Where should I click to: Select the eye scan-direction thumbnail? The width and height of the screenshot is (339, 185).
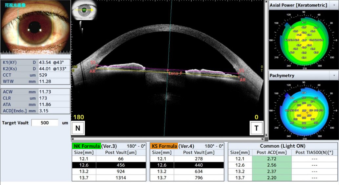pyautogui.click(x=84, y=10)
